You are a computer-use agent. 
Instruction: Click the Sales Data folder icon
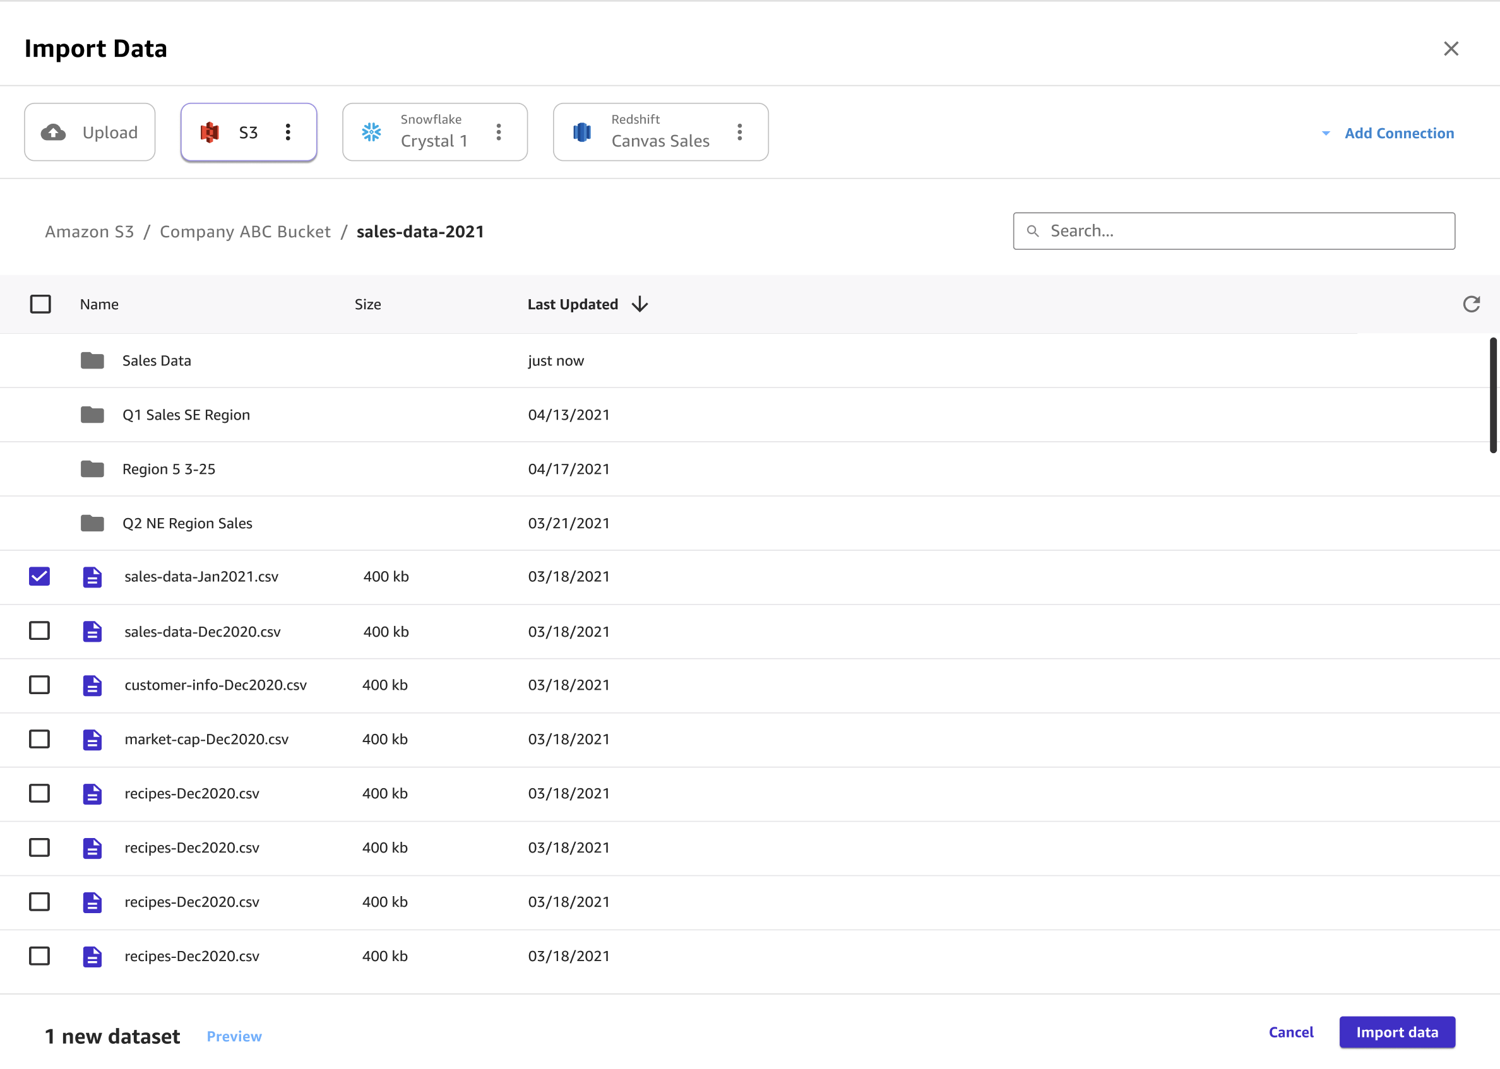point(92,361)
